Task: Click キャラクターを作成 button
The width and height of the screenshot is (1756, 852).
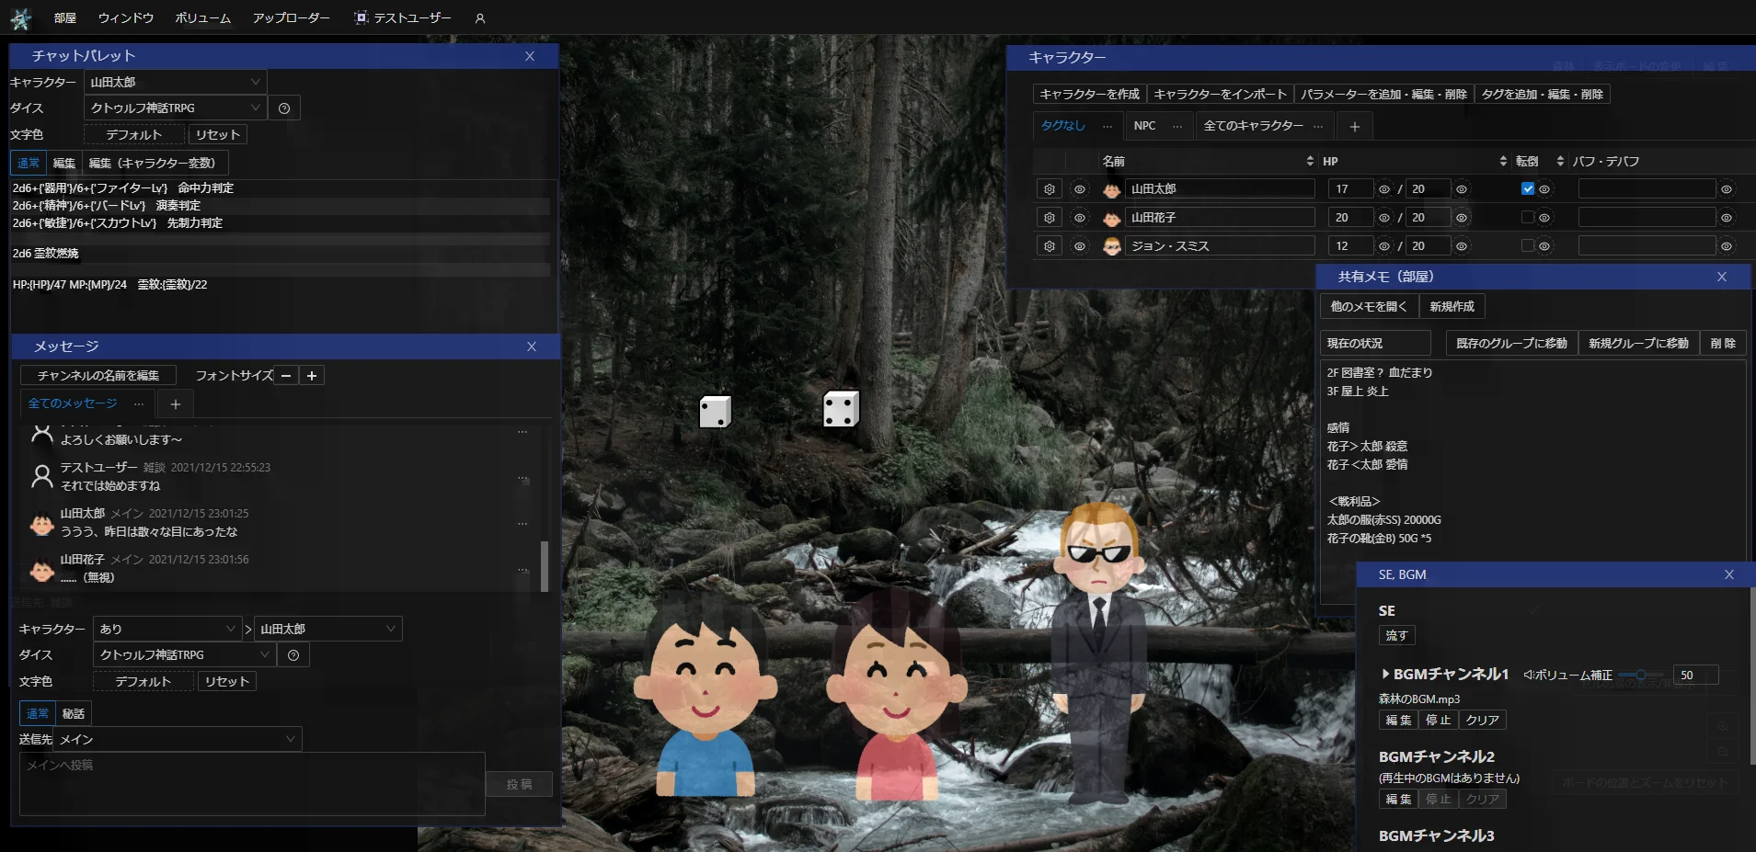Action: coord(1089,95)
